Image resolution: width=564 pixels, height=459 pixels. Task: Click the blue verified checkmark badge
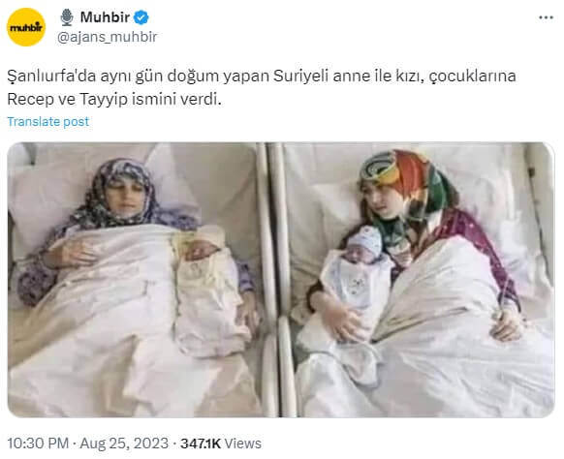coord(141,17)
